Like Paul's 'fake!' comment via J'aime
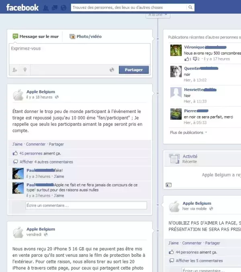This screenshot has width=241, height=272. click(x=59, y=176)
